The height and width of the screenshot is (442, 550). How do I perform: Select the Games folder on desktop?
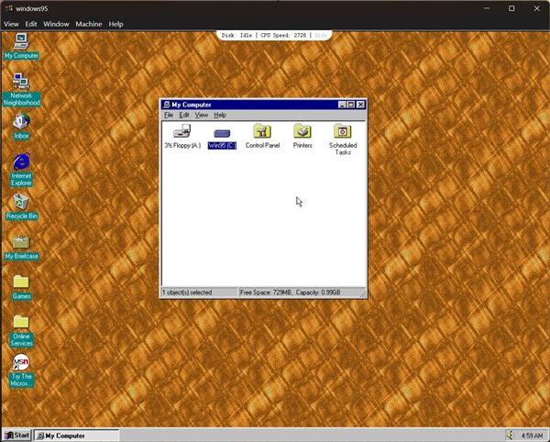(21, 282)
